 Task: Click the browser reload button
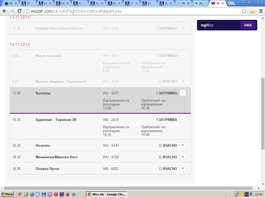click(19, 11)
